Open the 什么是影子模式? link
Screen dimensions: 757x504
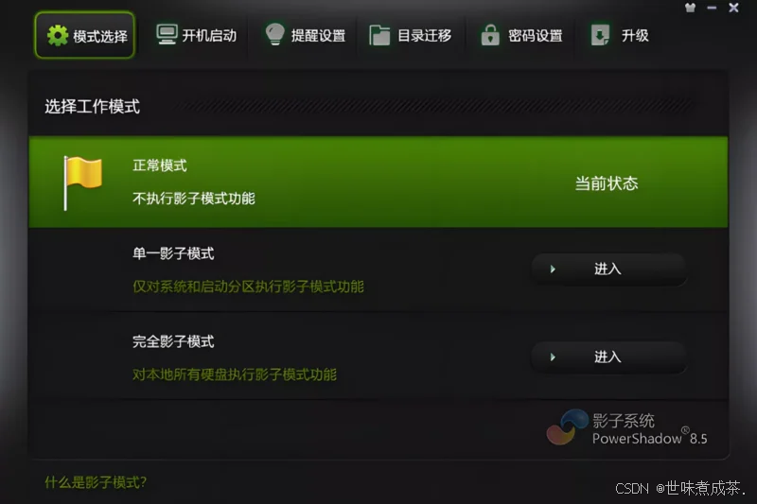[x=96, y=482]
